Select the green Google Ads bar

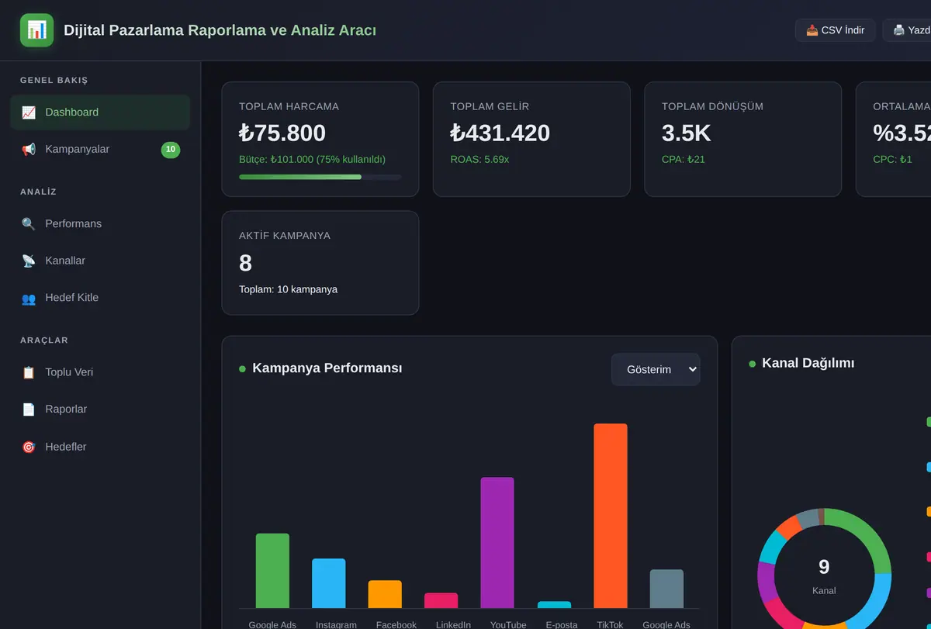pyautogui.click(x=272, y=571)
